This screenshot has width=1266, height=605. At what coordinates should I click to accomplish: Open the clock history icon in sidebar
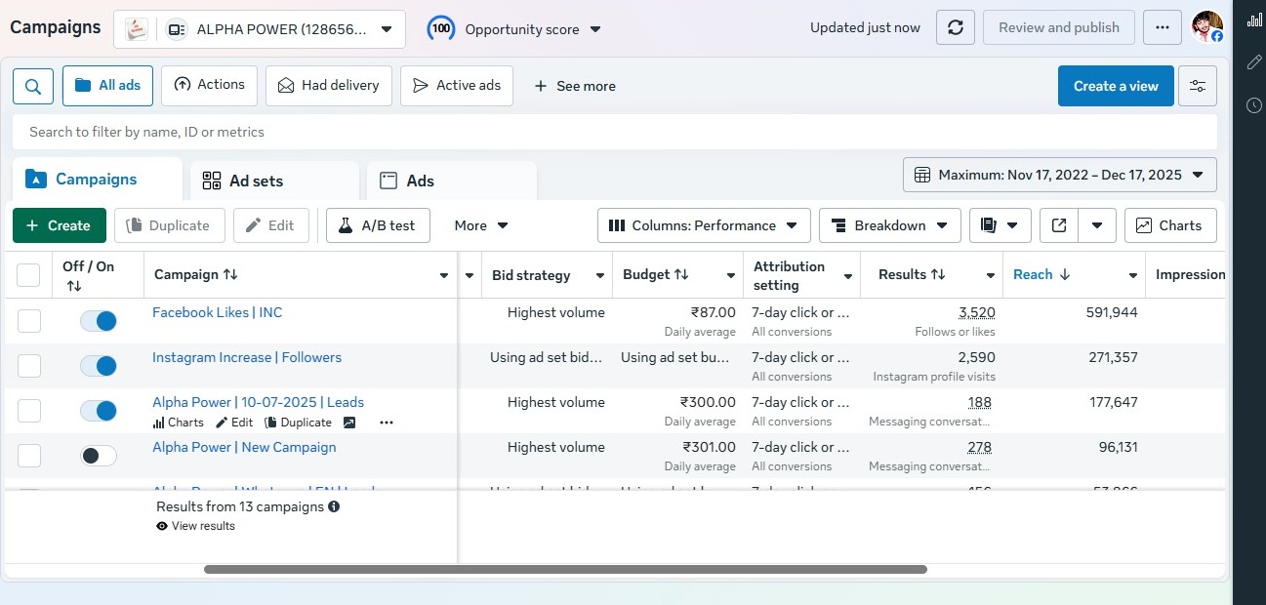pos(1254,105)
